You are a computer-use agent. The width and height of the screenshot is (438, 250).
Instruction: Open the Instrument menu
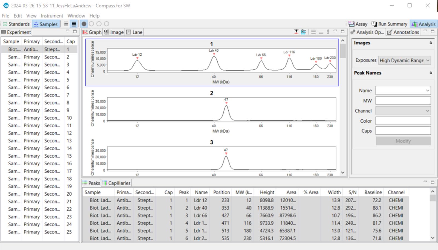click(52, 16)
